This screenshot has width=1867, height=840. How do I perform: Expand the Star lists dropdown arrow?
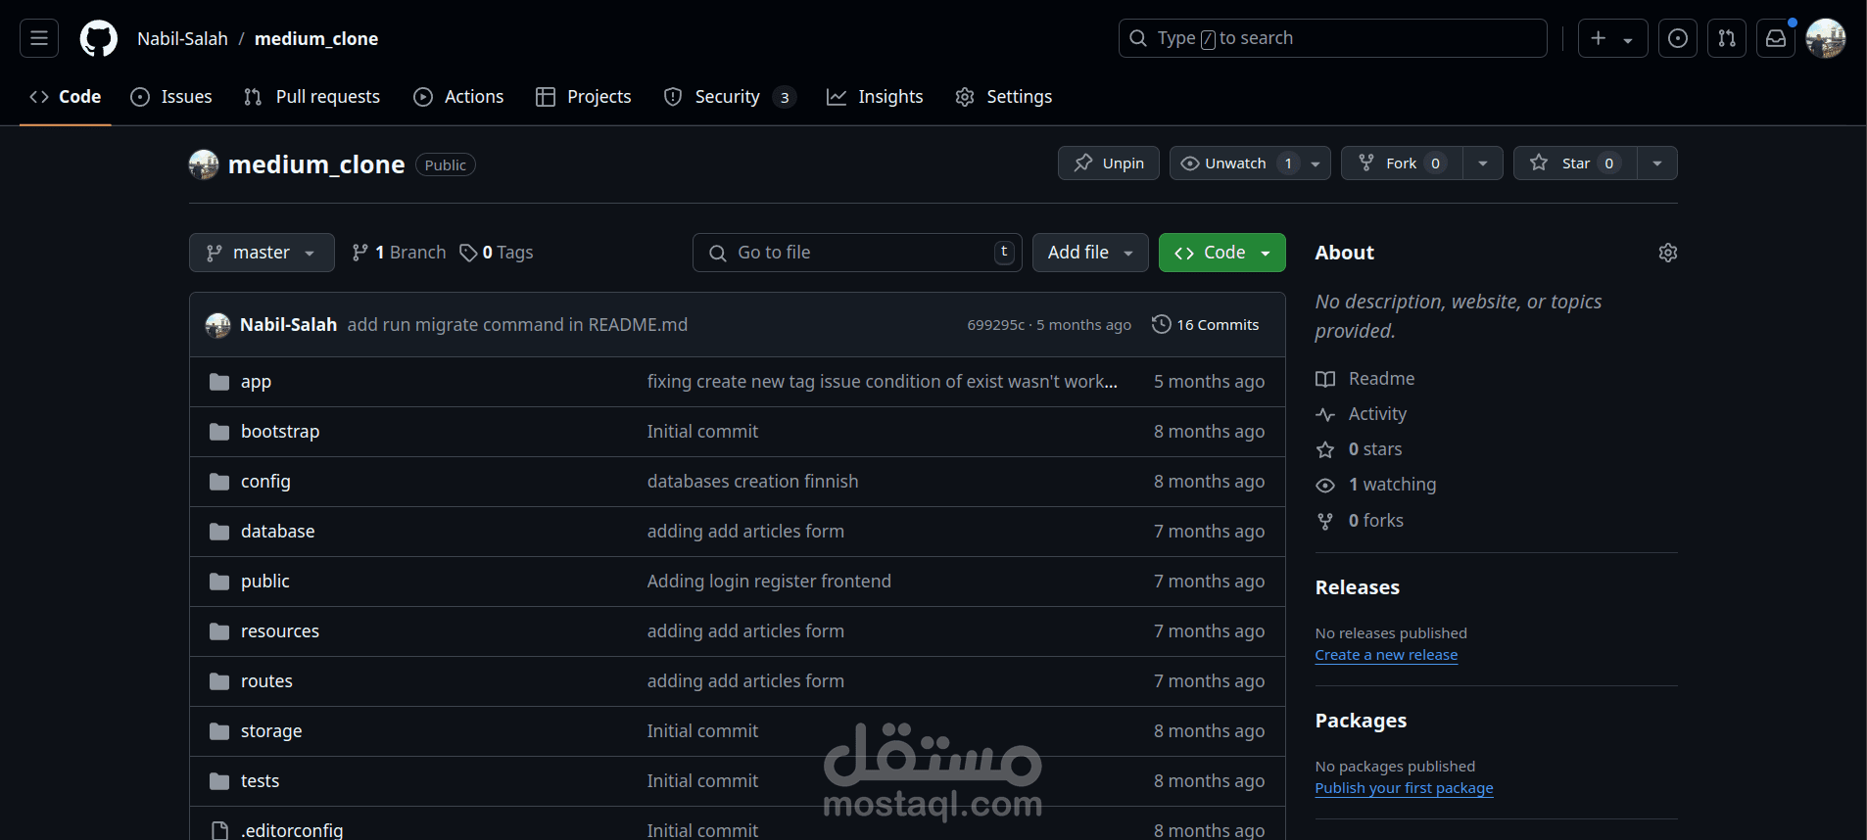point(1657,163)
